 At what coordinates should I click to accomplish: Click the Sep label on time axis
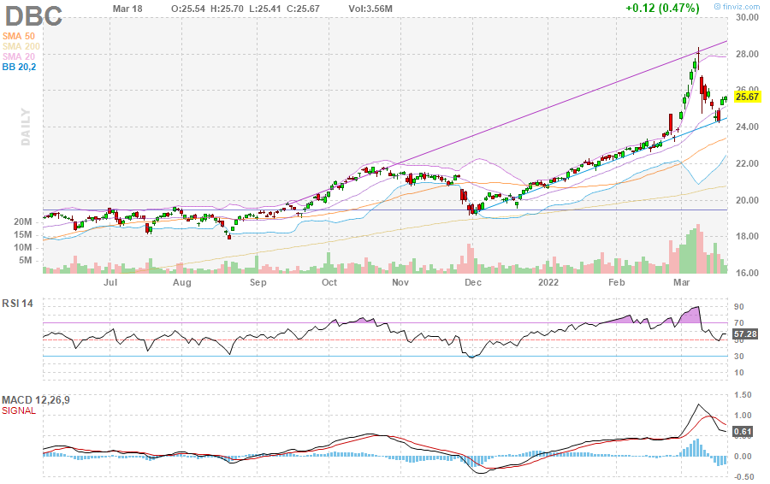(x=258, y=282)
